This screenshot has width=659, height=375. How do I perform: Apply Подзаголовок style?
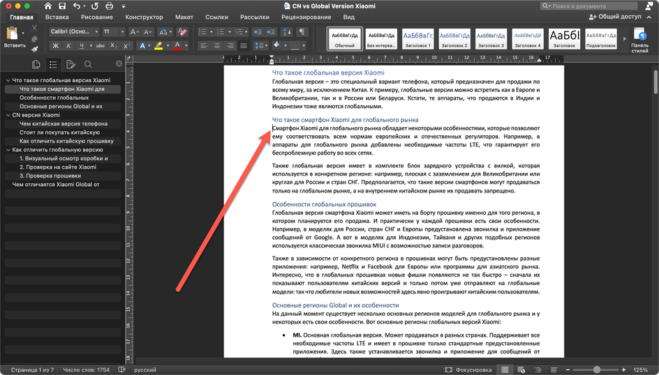(600, 39)
